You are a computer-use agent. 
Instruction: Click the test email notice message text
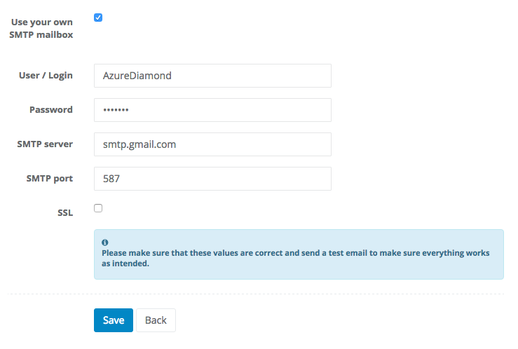coord(294,259)
